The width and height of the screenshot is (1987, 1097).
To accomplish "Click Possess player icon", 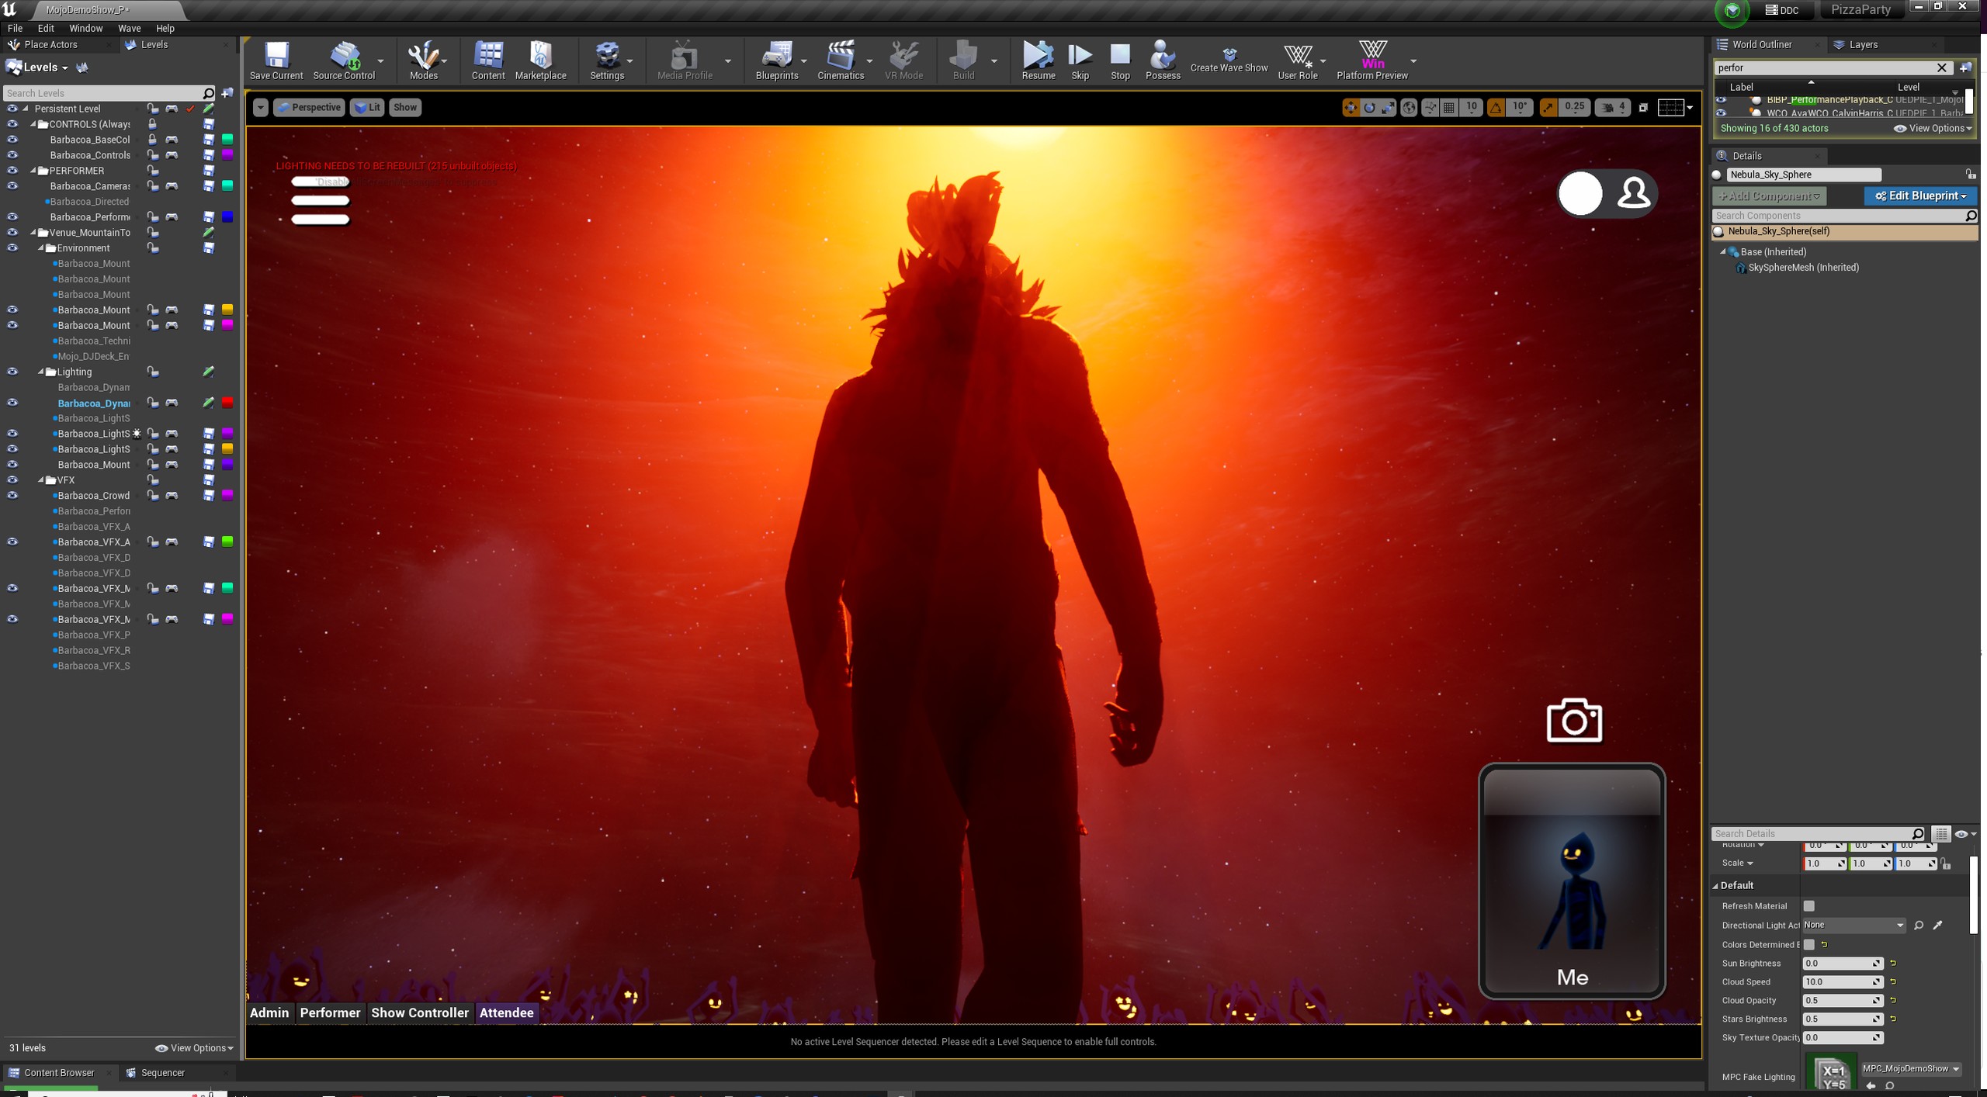I will tap(1163, 61).
